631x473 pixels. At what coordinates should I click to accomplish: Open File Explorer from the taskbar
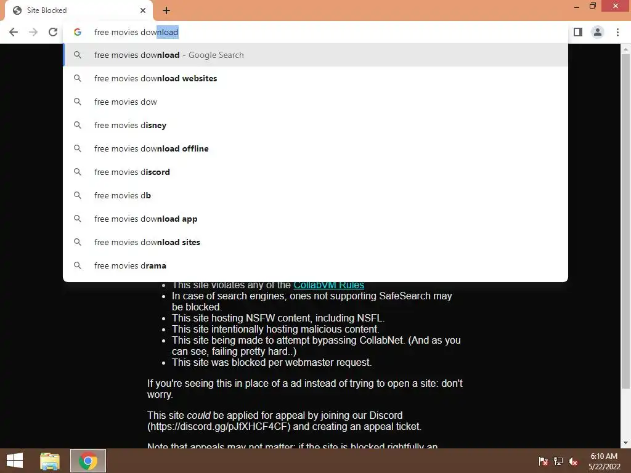pos(50,461)
